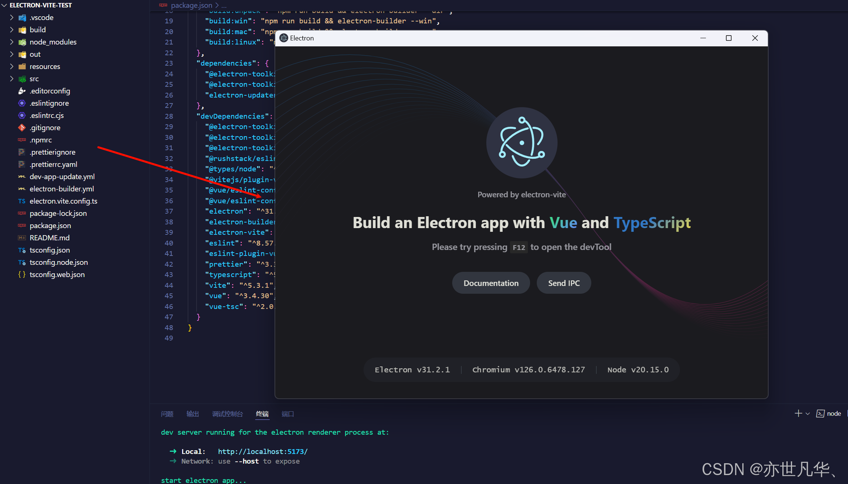Image resolution: width=848 pixels, height=484 pixels.
Task: Click the .npmrc npm icon
Action: pos(22,140)
